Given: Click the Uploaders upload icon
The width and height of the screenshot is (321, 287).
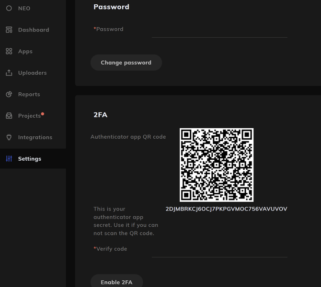Looking at the screenshot, I should [x=9, y=73].
